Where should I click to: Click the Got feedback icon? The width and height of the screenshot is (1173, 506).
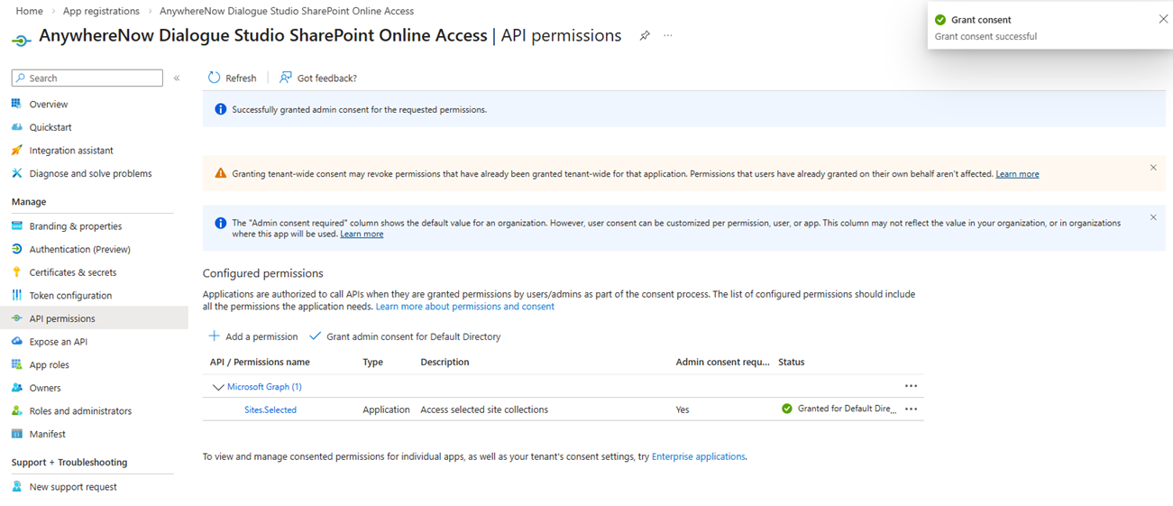coord(286,78)
